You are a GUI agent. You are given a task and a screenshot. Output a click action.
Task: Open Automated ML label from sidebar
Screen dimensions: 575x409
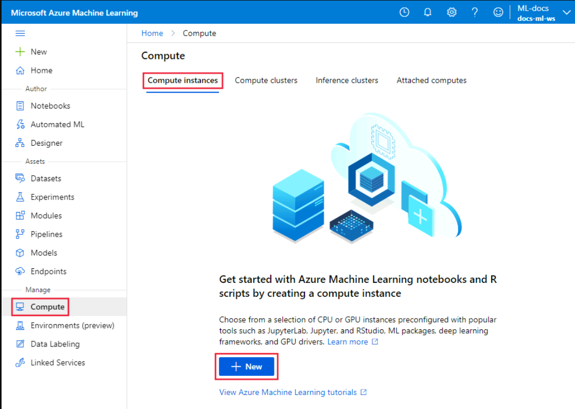pos(58,125)
